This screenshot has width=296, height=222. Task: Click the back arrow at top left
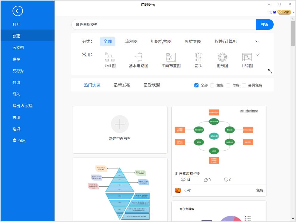[18, 11]
